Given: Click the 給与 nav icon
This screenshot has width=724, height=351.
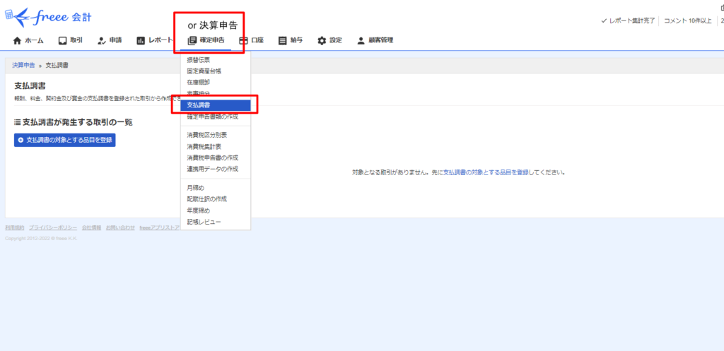Looking at the screenshot, I should (x=283, y=40).
